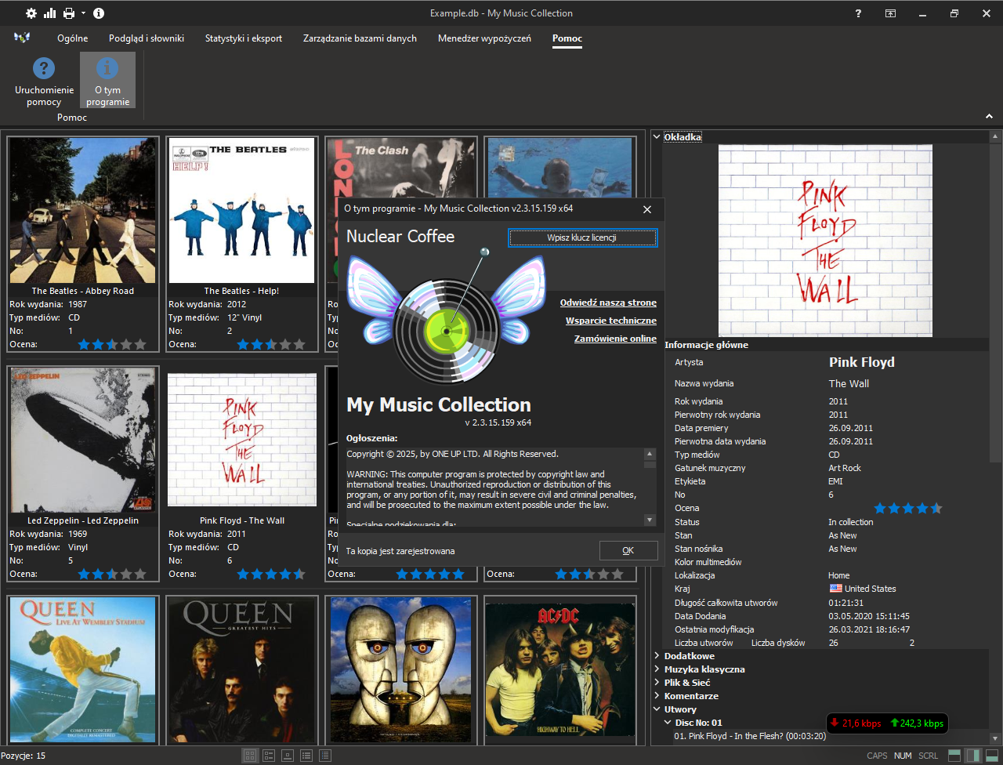Select the Led Zeppelin album cover

83,441
